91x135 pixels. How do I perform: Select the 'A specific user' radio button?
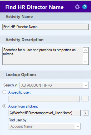[4, 92]
